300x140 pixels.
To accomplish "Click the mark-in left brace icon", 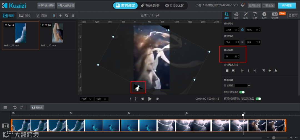I will [x=131, y=99].
